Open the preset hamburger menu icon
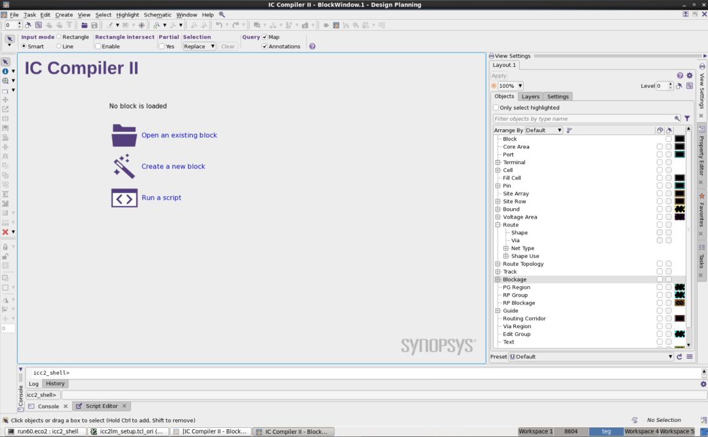Image resolution: width=708 pixels, height=437 pixels. 690,356
